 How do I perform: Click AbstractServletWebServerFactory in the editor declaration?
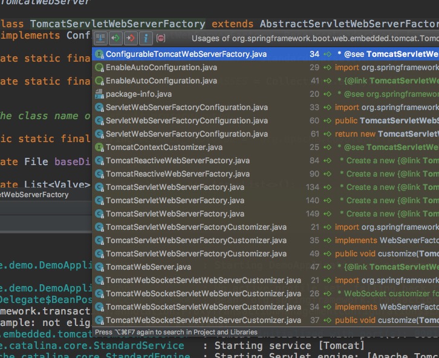349,24
